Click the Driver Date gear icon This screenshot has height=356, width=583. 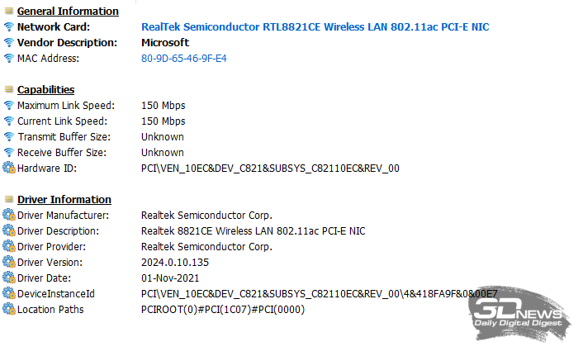pyautogui.click(x=9, y=278)
